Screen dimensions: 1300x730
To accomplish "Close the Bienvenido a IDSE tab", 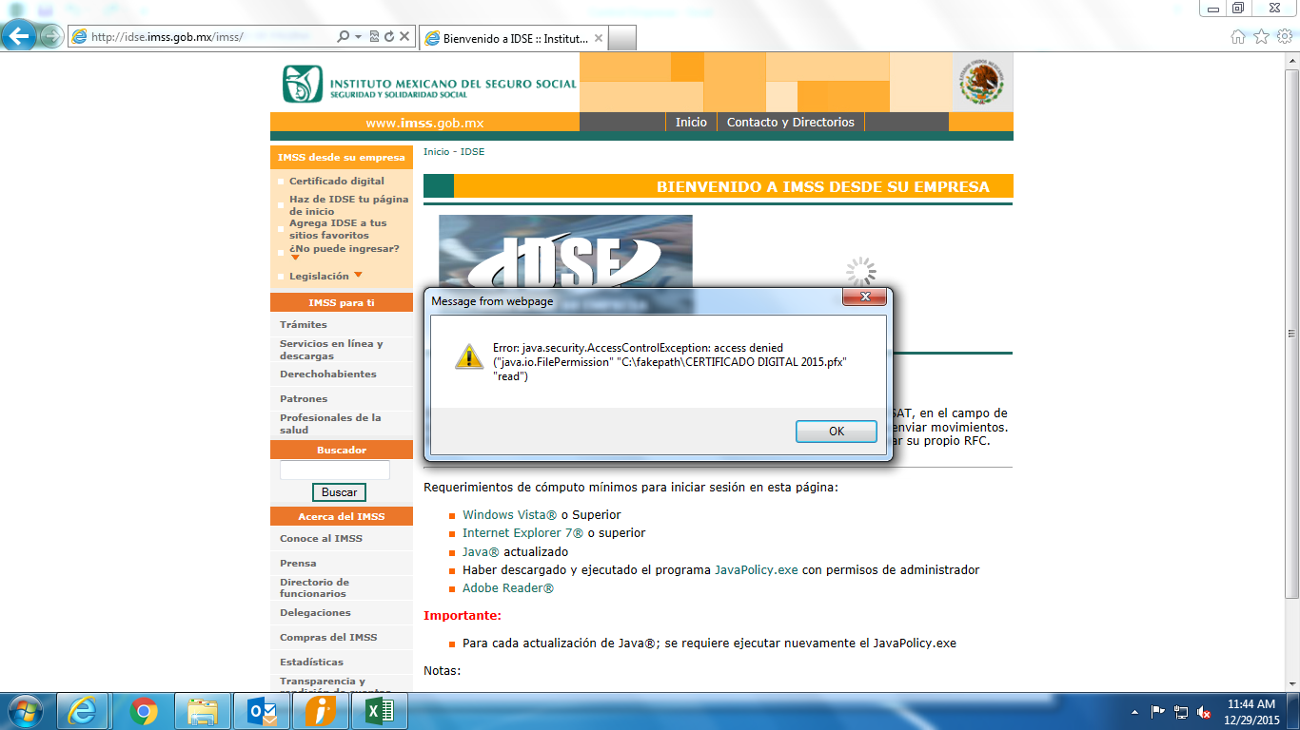I will [598, 38].
